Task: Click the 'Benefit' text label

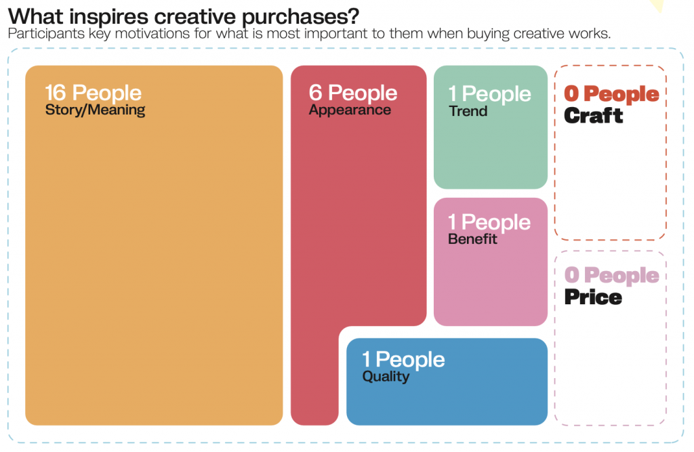Action: pyautogui.click(x=472, y=239)
